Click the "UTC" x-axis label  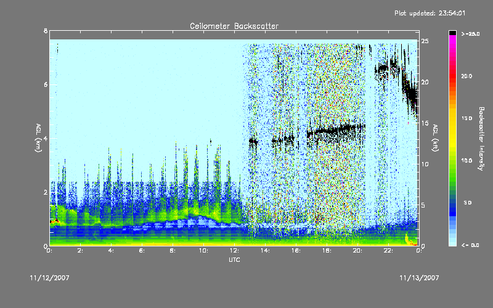coord(234,260)
